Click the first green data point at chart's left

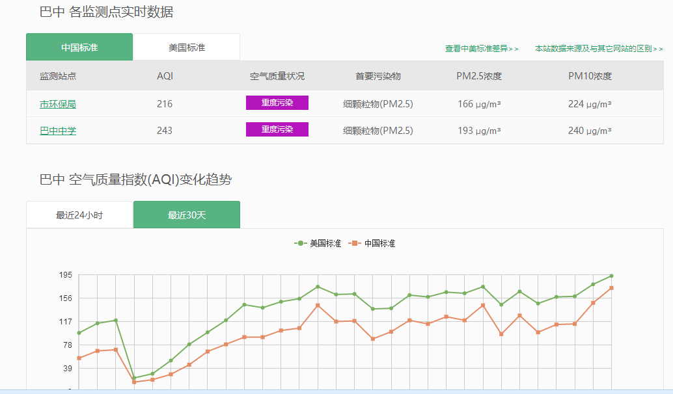coord(79,333)
